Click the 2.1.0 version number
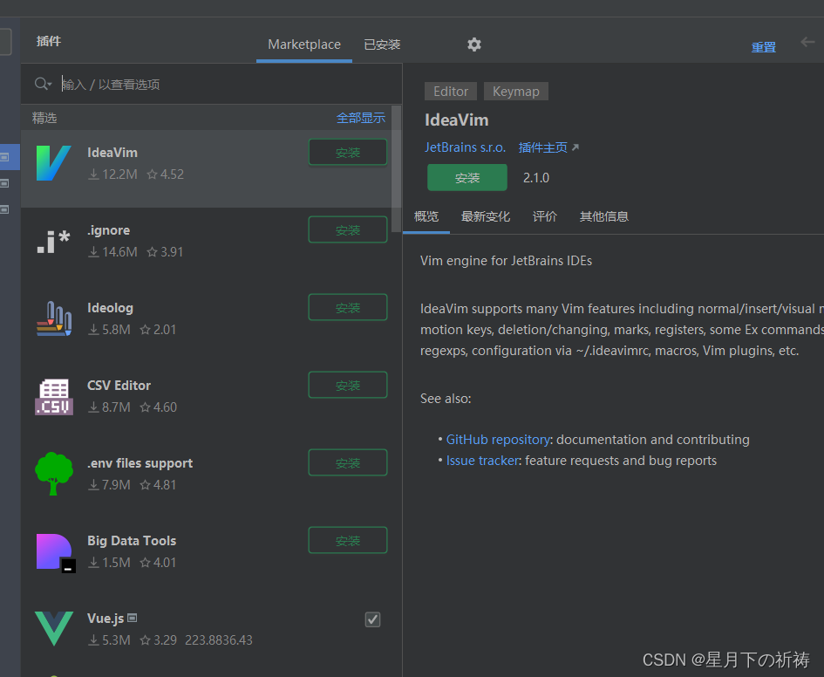 tap(536, 178)
